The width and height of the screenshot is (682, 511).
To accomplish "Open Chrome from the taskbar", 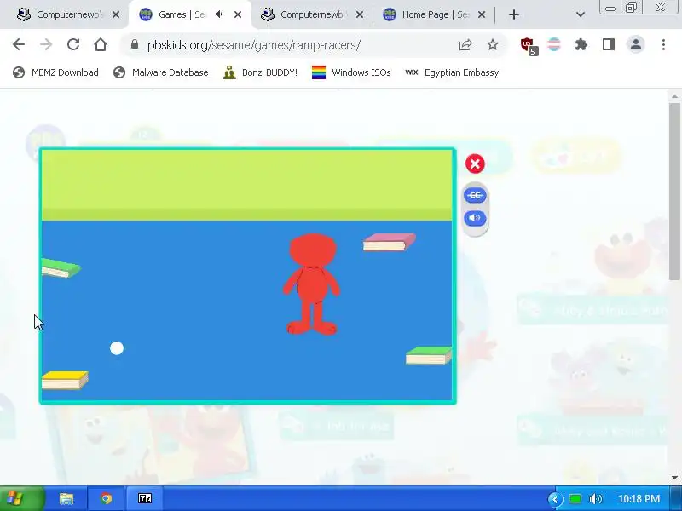I will coord(106,498).
